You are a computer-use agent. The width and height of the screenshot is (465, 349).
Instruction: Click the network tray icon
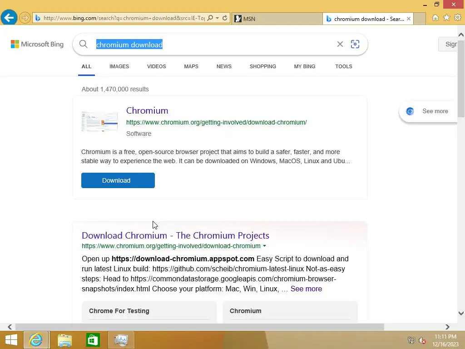[x=411, y=340]
